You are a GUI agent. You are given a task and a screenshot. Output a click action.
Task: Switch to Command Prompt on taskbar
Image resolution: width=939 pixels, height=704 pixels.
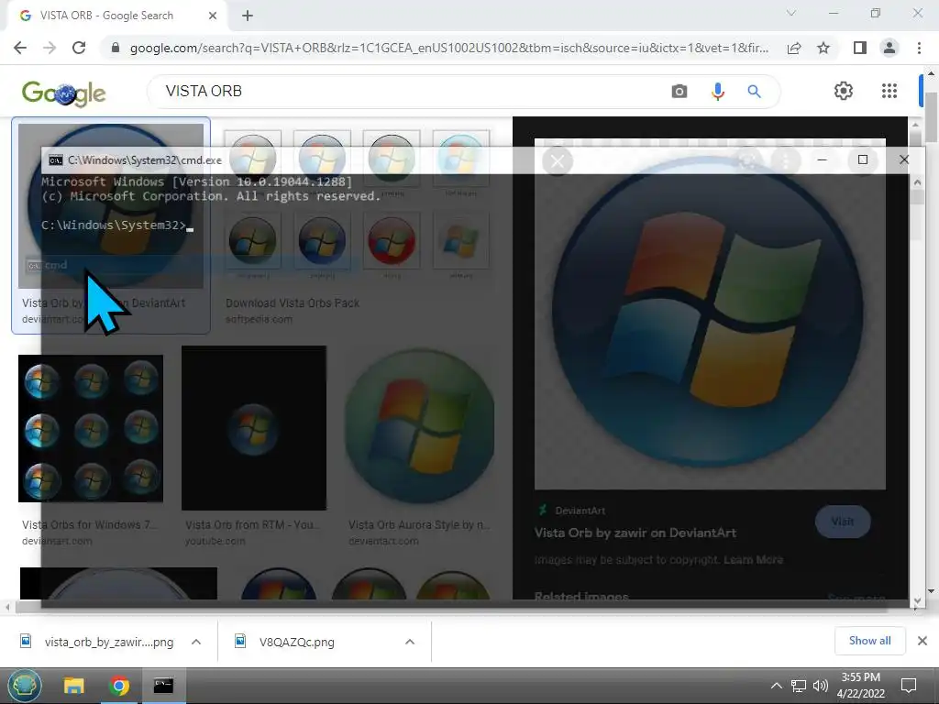(x=163, y=686)
